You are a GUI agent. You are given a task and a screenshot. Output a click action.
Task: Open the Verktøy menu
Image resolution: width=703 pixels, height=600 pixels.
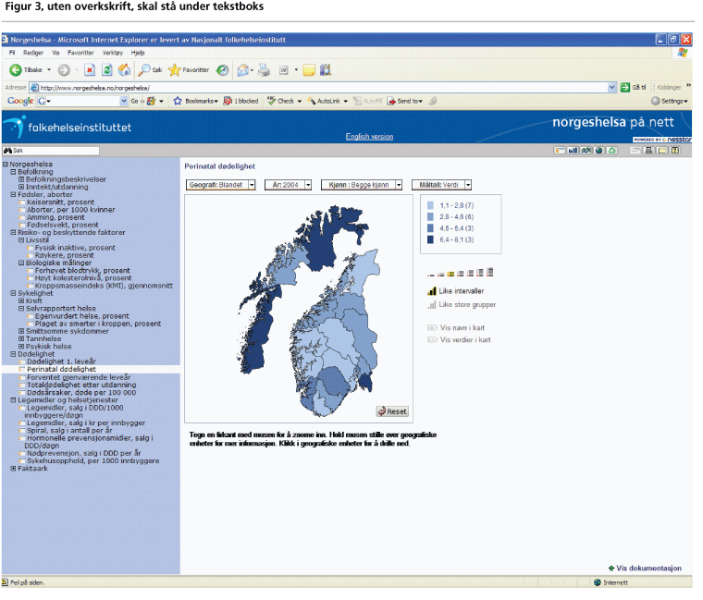(x=113, y=53)
